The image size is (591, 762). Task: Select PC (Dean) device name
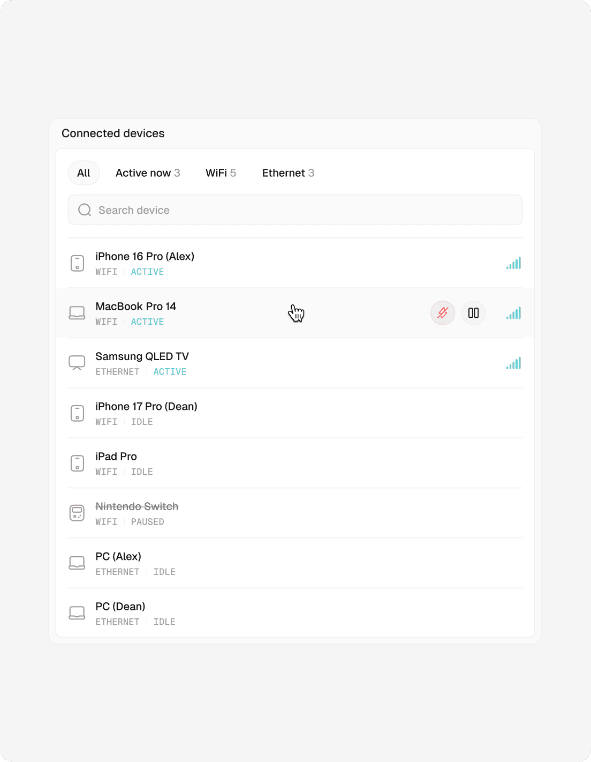click(120, 607)
